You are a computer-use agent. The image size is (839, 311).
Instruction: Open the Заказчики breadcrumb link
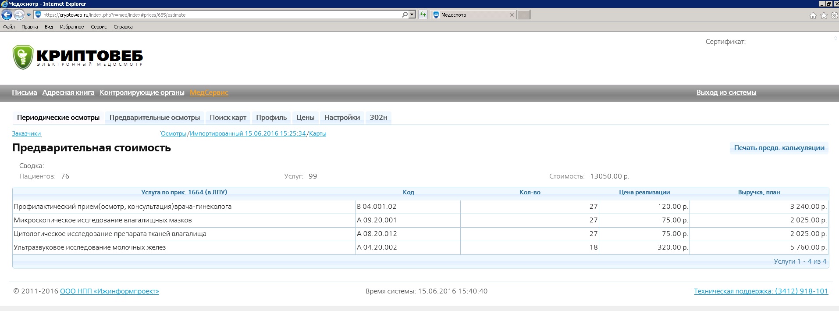[x=26, y=134]
